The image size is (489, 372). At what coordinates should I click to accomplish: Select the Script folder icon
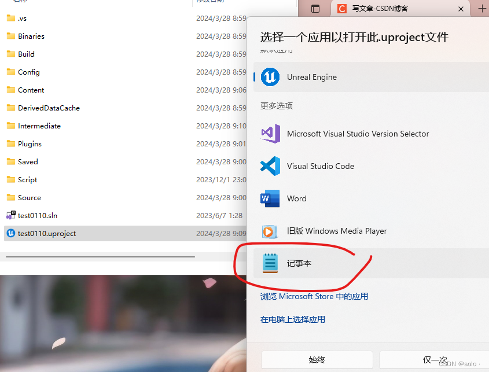11,179
